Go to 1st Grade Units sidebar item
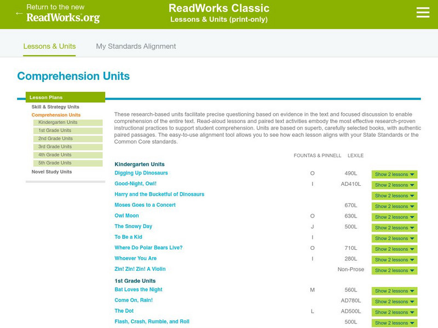The width and height of the screenshot is (438, 328). [68, 131]
